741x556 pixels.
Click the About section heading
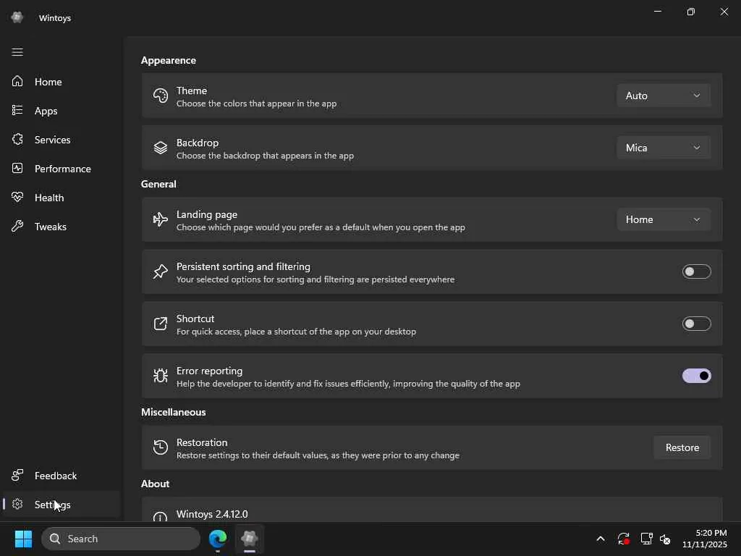[x=155, y=484]
